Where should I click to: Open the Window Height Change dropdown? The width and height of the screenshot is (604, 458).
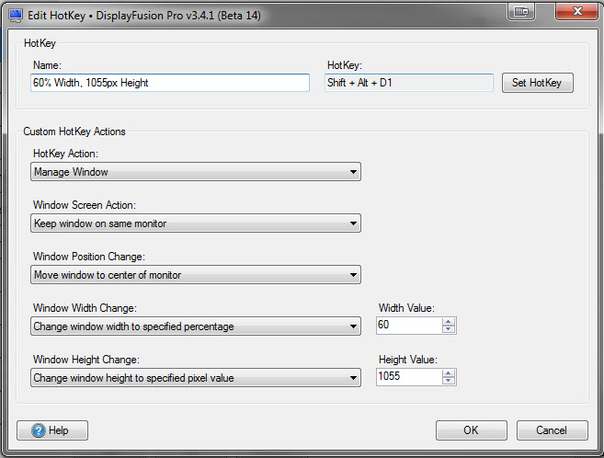(195, 378)
